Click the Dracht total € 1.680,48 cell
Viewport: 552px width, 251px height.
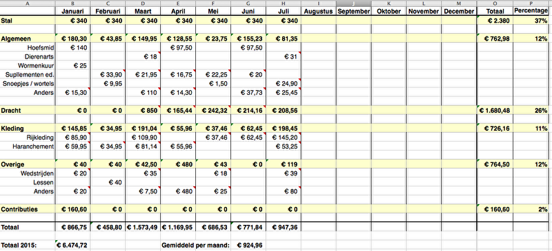tap(495, 111)
